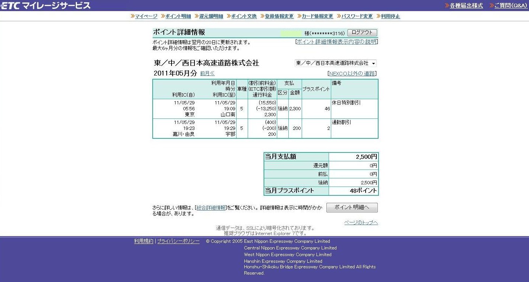Click the 宇部 exit IC cell

pos(231,134)
